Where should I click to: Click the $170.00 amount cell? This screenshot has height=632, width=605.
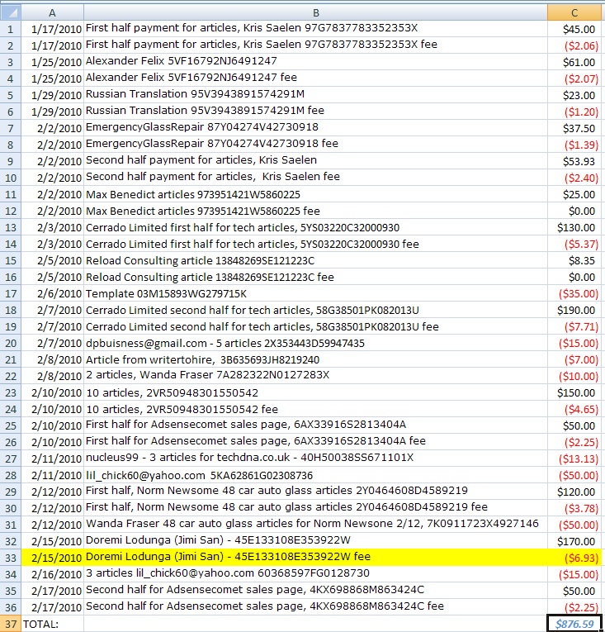[x=574, y=541]
